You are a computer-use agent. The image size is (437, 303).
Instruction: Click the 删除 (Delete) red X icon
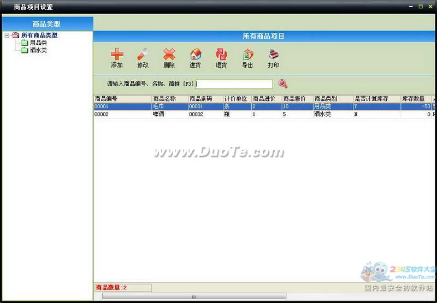pyautogui.click(x=169, y=55)
